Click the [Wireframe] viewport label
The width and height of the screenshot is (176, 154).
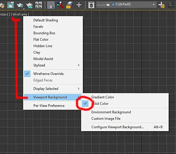tap(20, 14)
